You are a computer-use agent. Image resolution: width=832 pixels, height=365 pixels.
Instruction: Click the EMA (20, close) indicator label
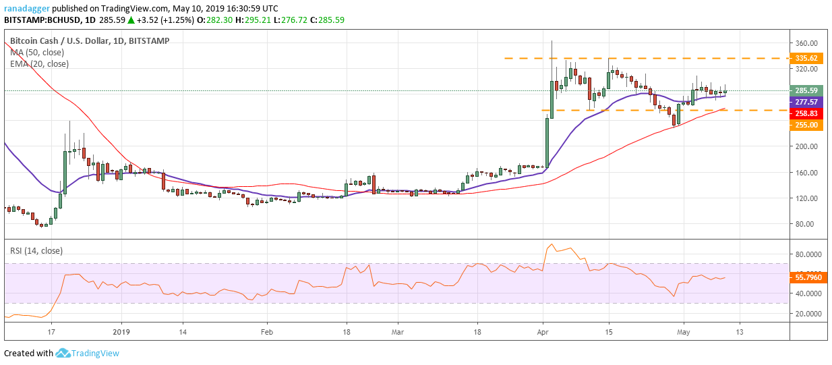click(x=39, y=64)
